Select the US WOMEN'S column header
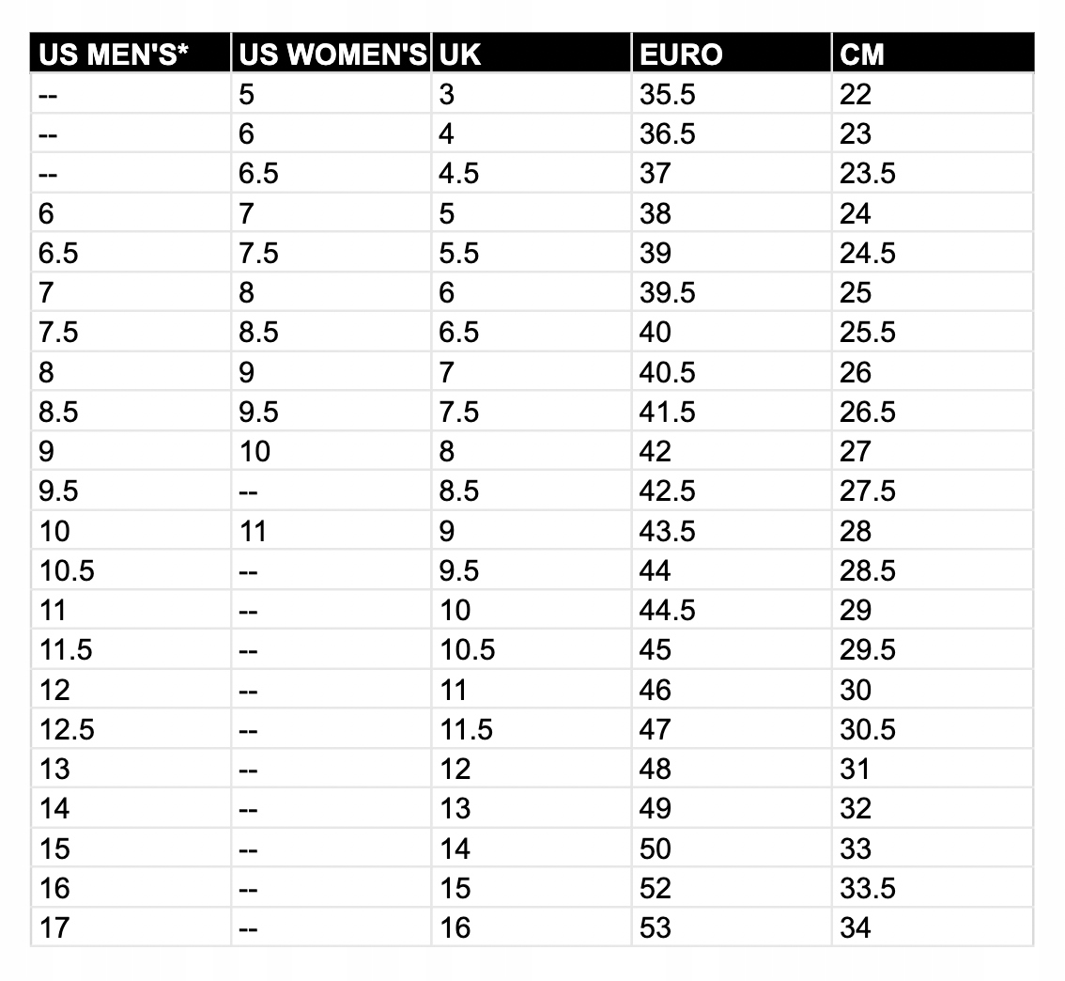This screenshot has width=1065, height=981. point(332,54)
